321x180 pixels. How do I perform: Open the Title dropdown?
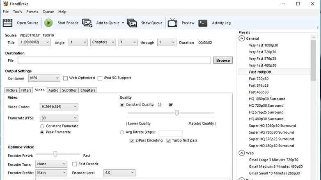tap(34, 42)
